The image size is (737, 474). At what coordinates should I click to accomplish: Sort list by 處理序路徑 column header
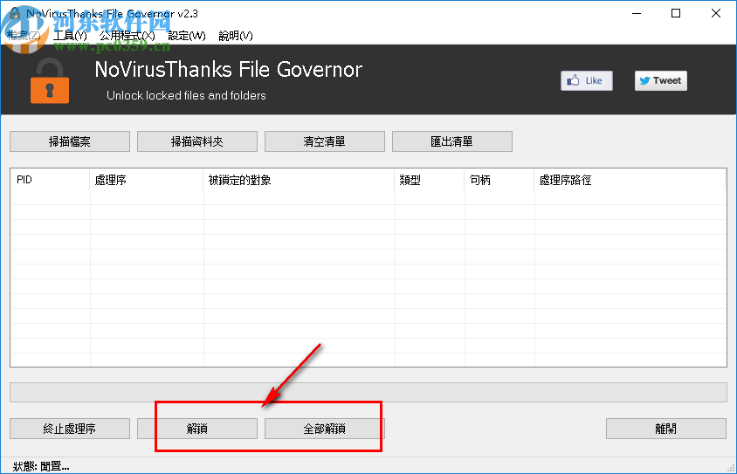[630, 180]
